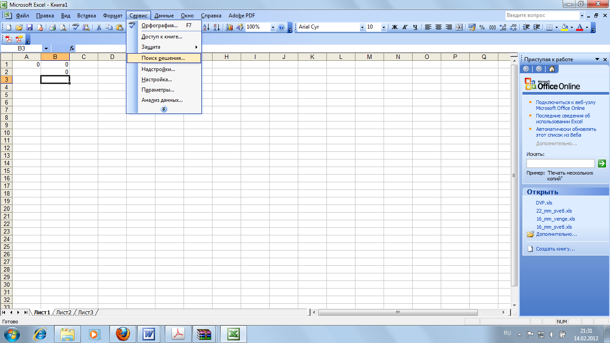610x343 pixels.
Task: Create a new blank workbook icon
Action: [x=8, y=27]
